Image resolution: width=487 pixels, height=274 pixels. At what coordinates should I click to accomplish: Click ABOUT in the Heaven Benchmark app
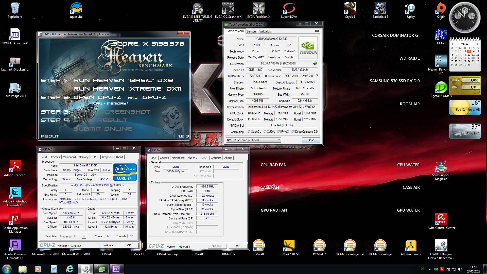pyautogui.click(x=50, y=136)
